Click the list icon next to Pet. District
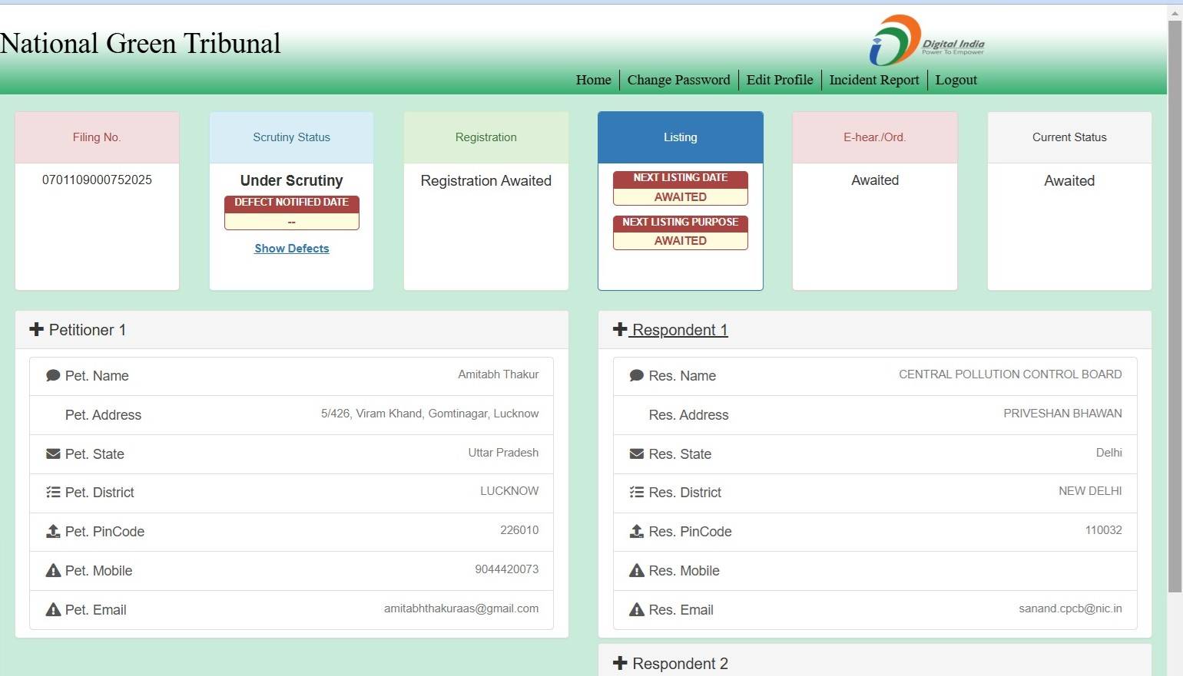Viewport: 1183px width, 676px height. pyautogui.click(x=53, y=492)
